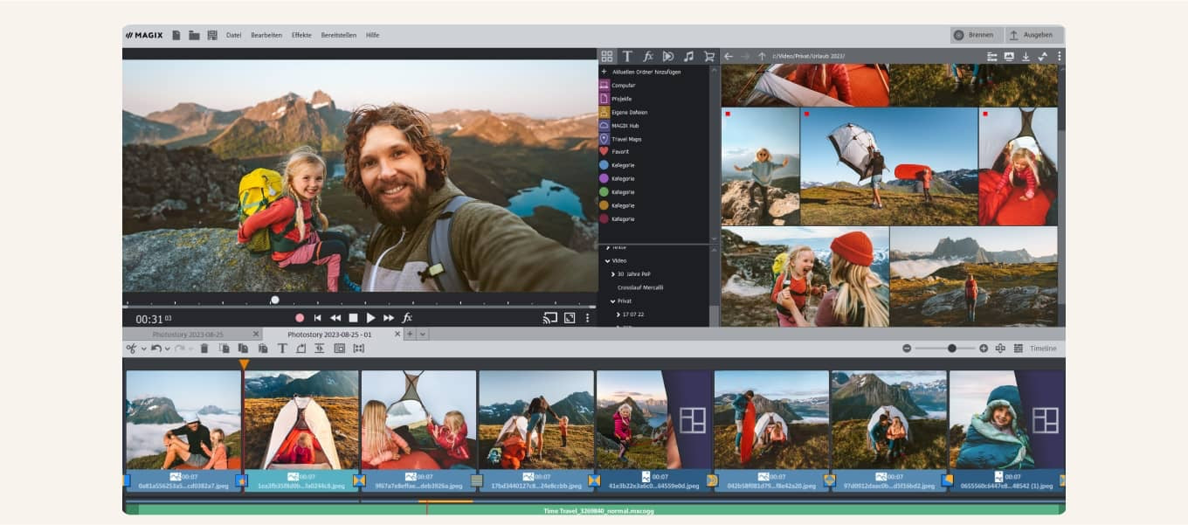The width and height of the screenshot is (1188, 525).
Task: Switch to Photostory 2023-08-25 tab
Action: (188, 335)
